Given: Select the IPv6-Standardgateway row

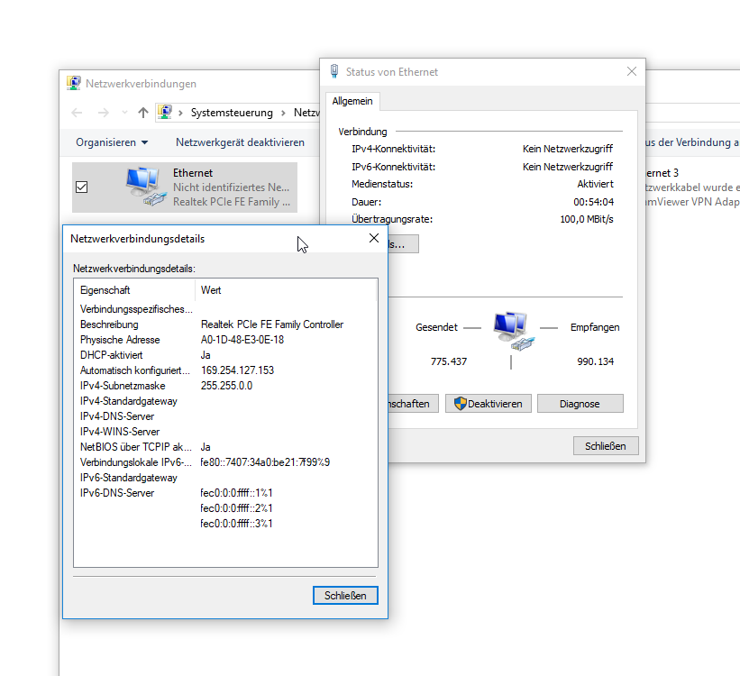Looking at the screenshot, I should 225,478.
